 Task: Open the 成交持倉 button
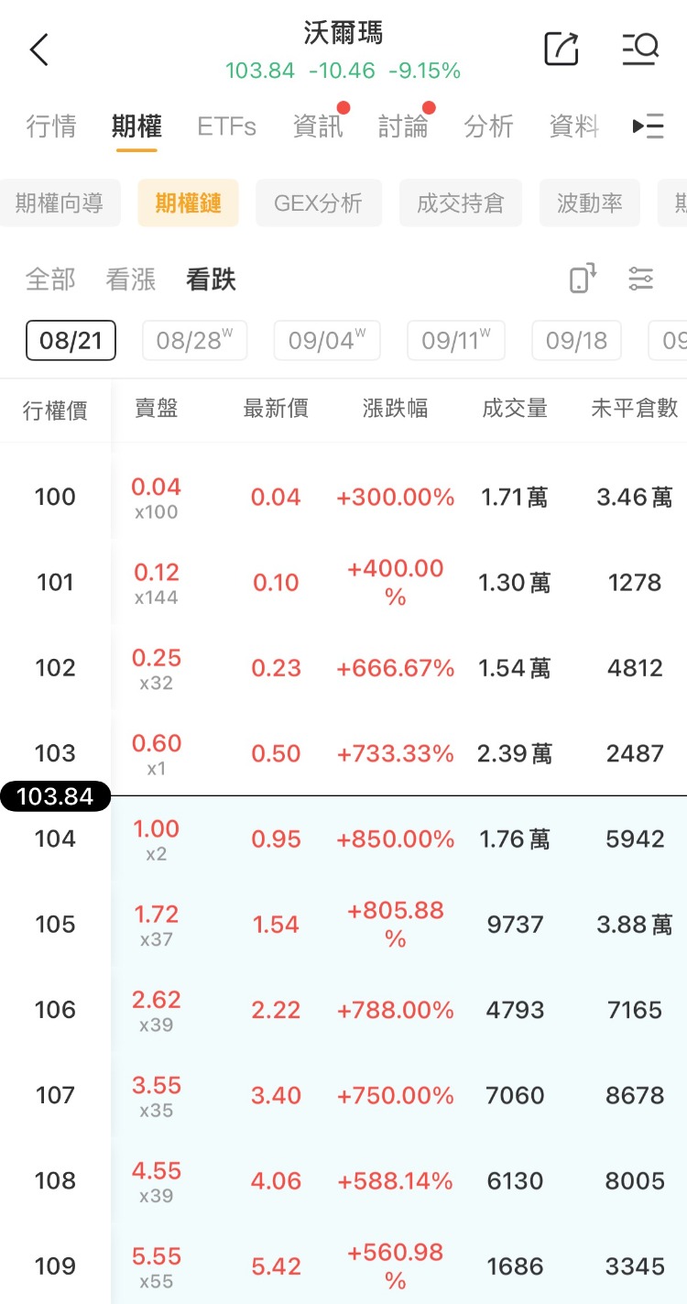[x=461, y=203]
